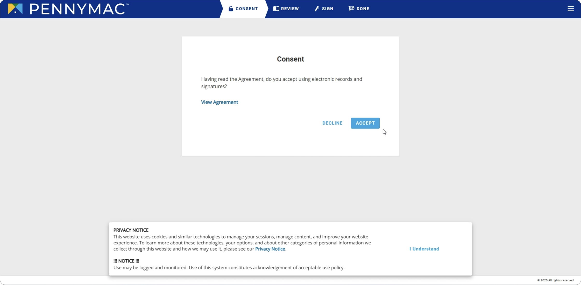Switch to the REVIEW step label
The width and height of the screenshot is (581, 285).
[x=290, y=9]
